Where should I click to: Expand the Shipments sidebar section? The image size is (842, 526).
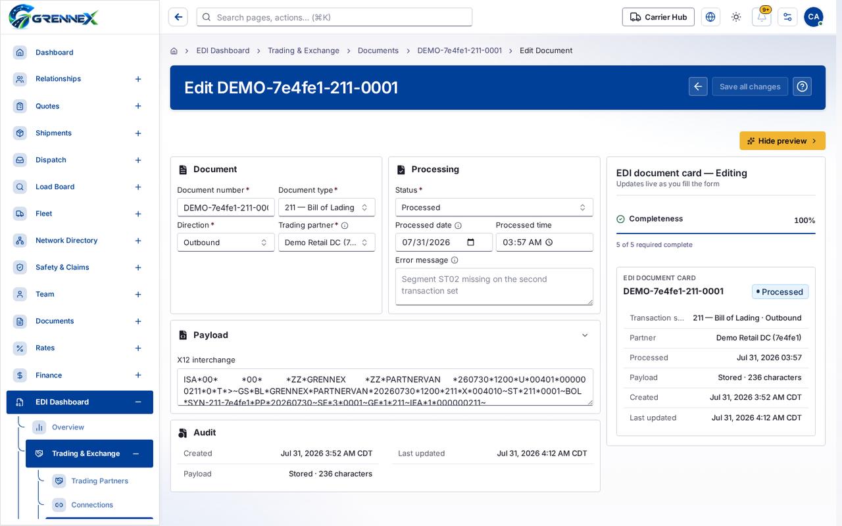(138, 133)
